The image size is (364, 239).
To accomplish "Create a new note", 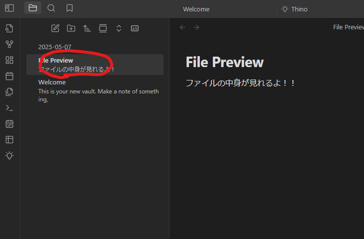I will pos(55,28).
